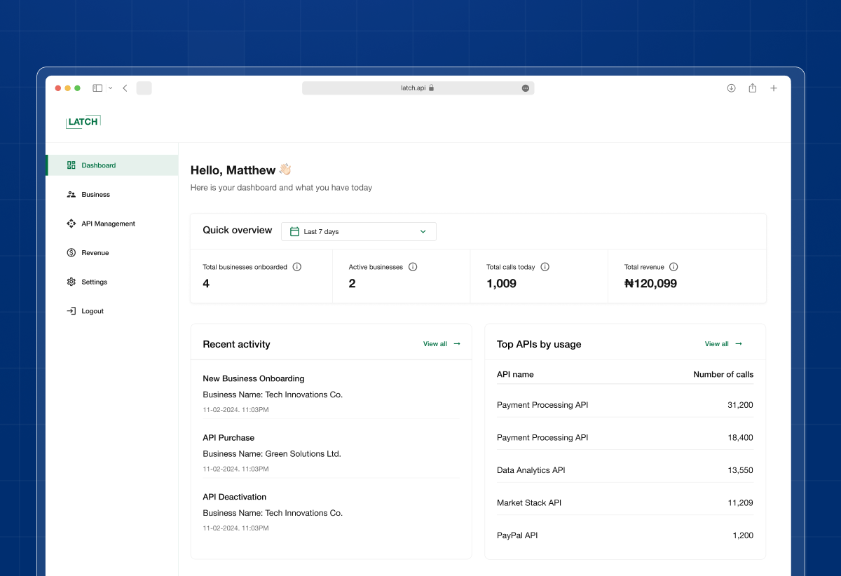Click the info icon beside Total calls today
This screenshot has height=576, width=841.
[x=545, y=267]
